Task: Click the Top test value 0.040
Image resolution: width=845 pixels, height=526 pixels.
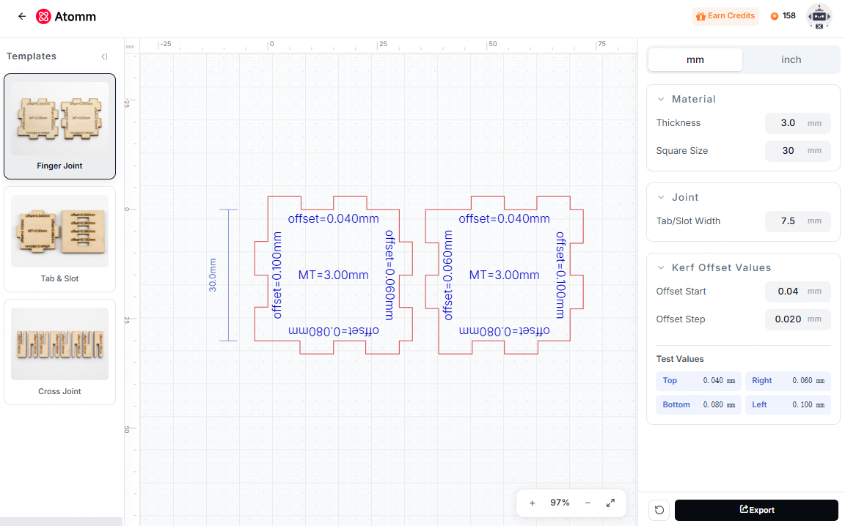Action: [x=698, y=381]
